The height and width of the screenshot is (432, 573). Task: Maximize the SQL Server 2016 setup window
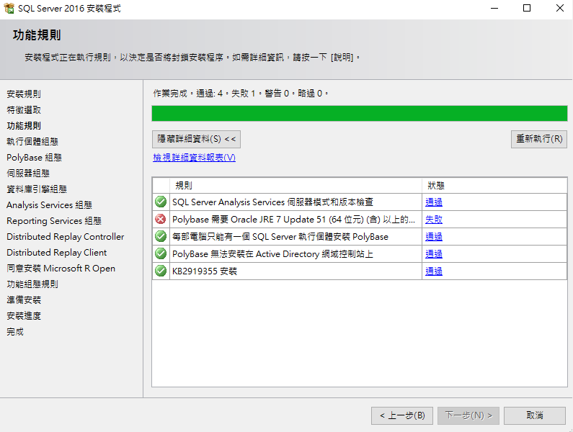coord(527,8)
